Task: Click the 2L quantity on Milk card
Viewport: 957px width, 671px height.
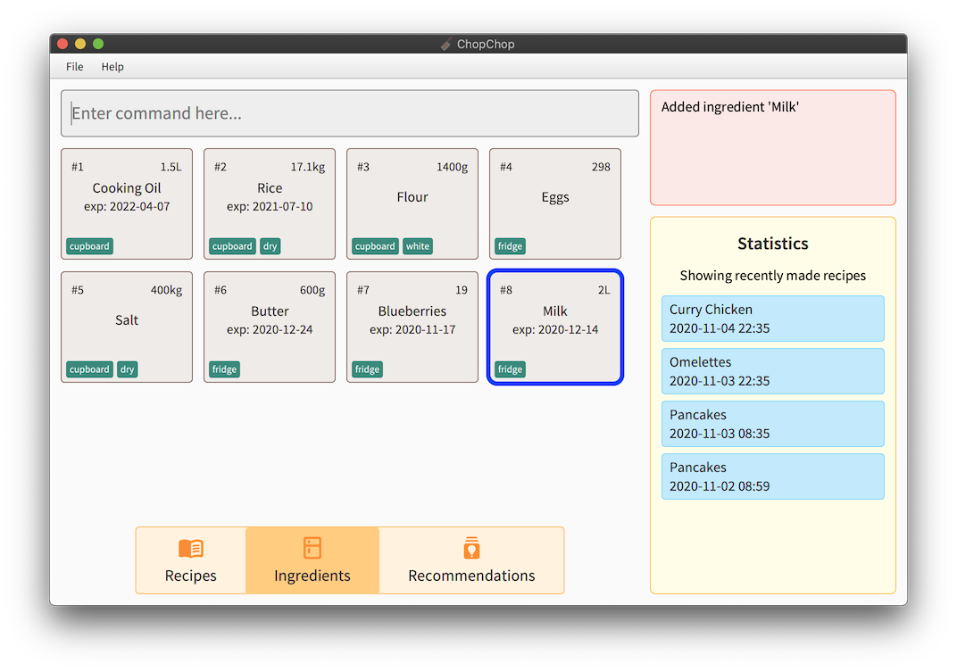Action: (x=603, y=290)
